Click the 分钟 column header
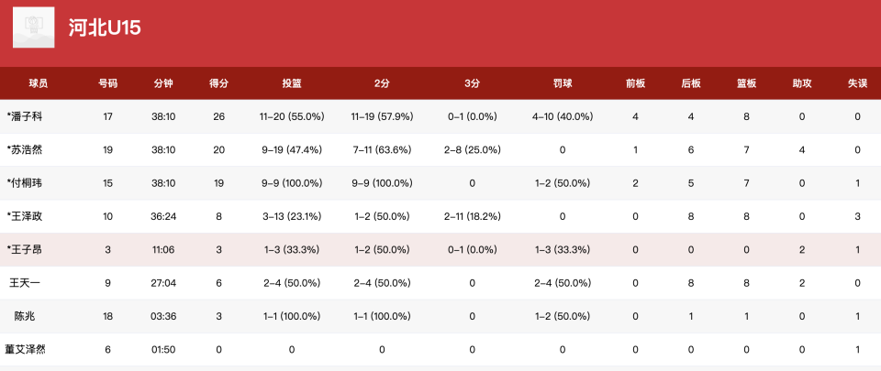The width and height of the screenshot is (881, 371). point(163,83)
